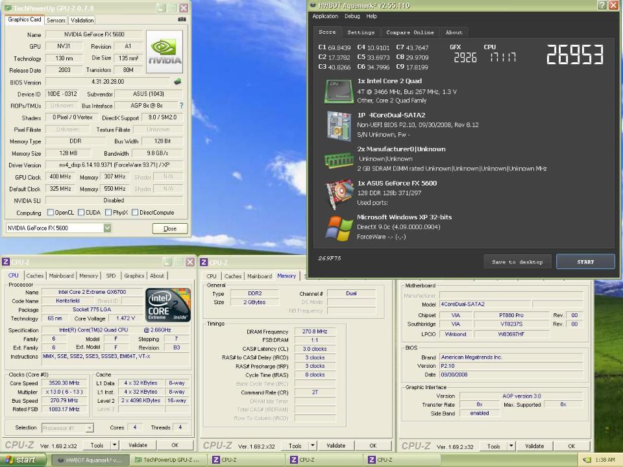Viewport: 623px width, 467px height.
Task: Switch to TechPowerUp GPU-Z in the taskbar
Action: coord(168,460)
